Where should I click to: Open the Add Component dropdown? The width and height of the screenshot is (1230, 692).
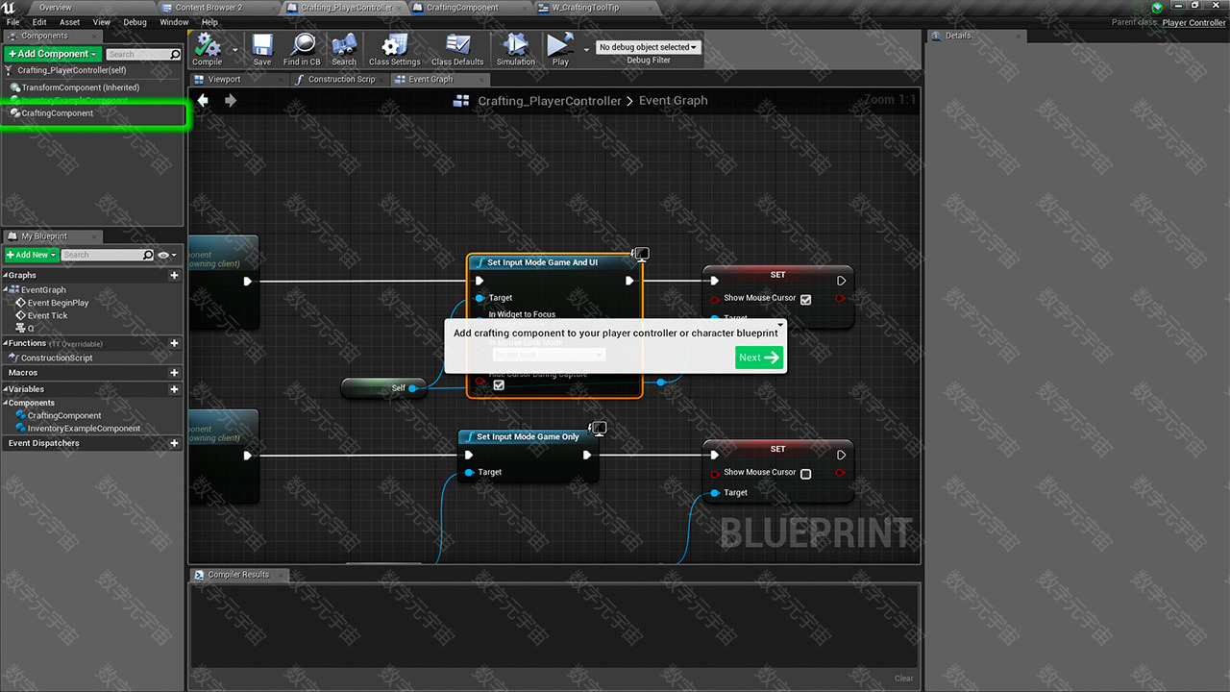point(52,54)
